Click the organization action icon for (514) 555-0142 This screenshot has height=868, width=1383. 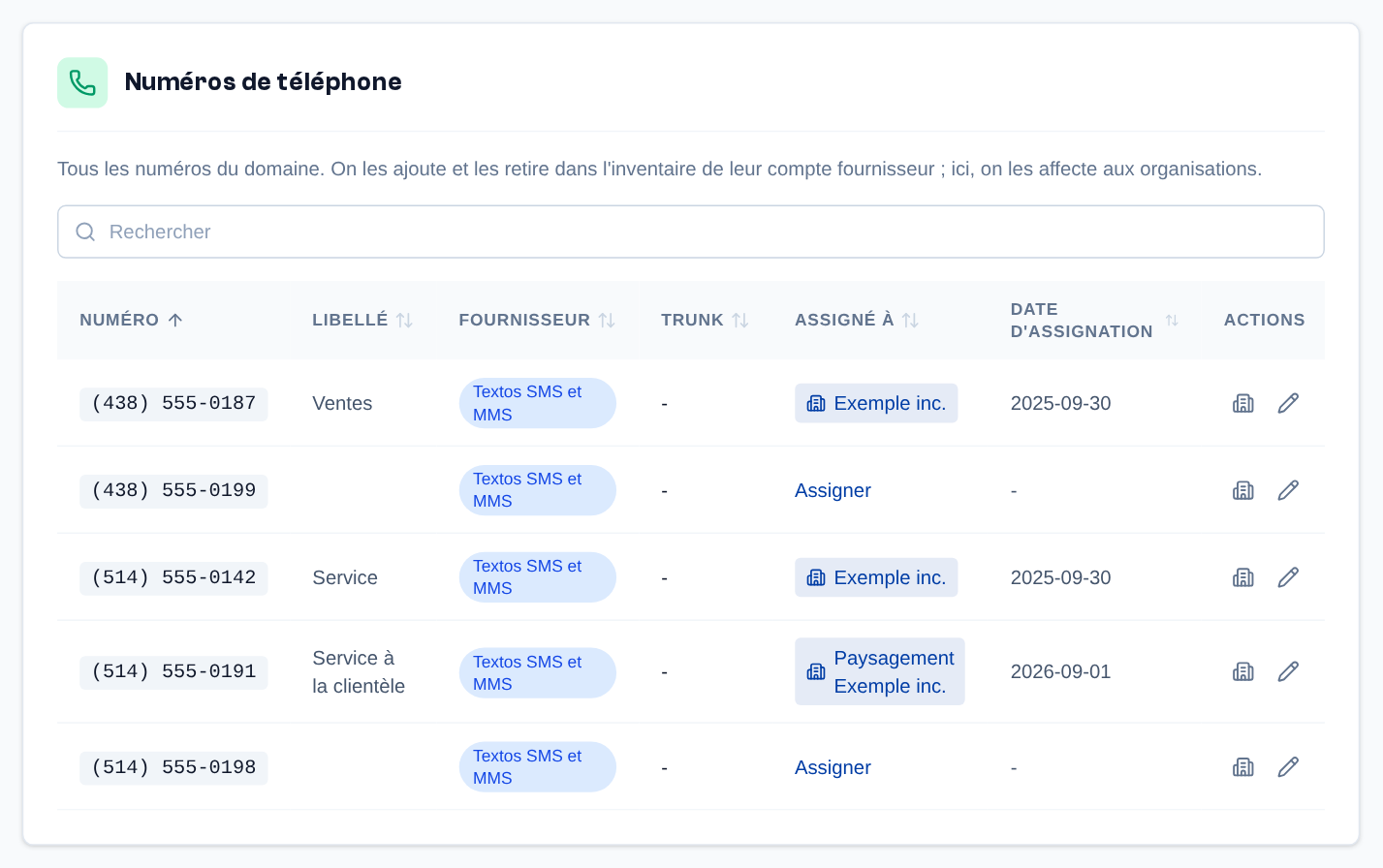(1243, 577)
